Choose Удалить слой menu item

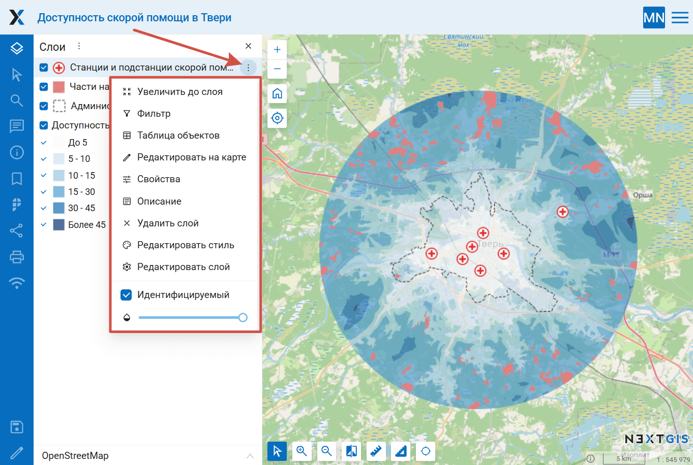tap(185, 223)
